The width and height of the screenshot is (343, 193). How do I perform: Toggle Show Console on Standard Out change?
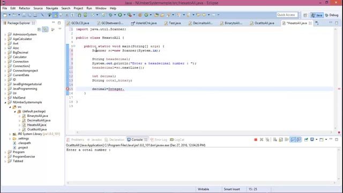coord(293,139)
